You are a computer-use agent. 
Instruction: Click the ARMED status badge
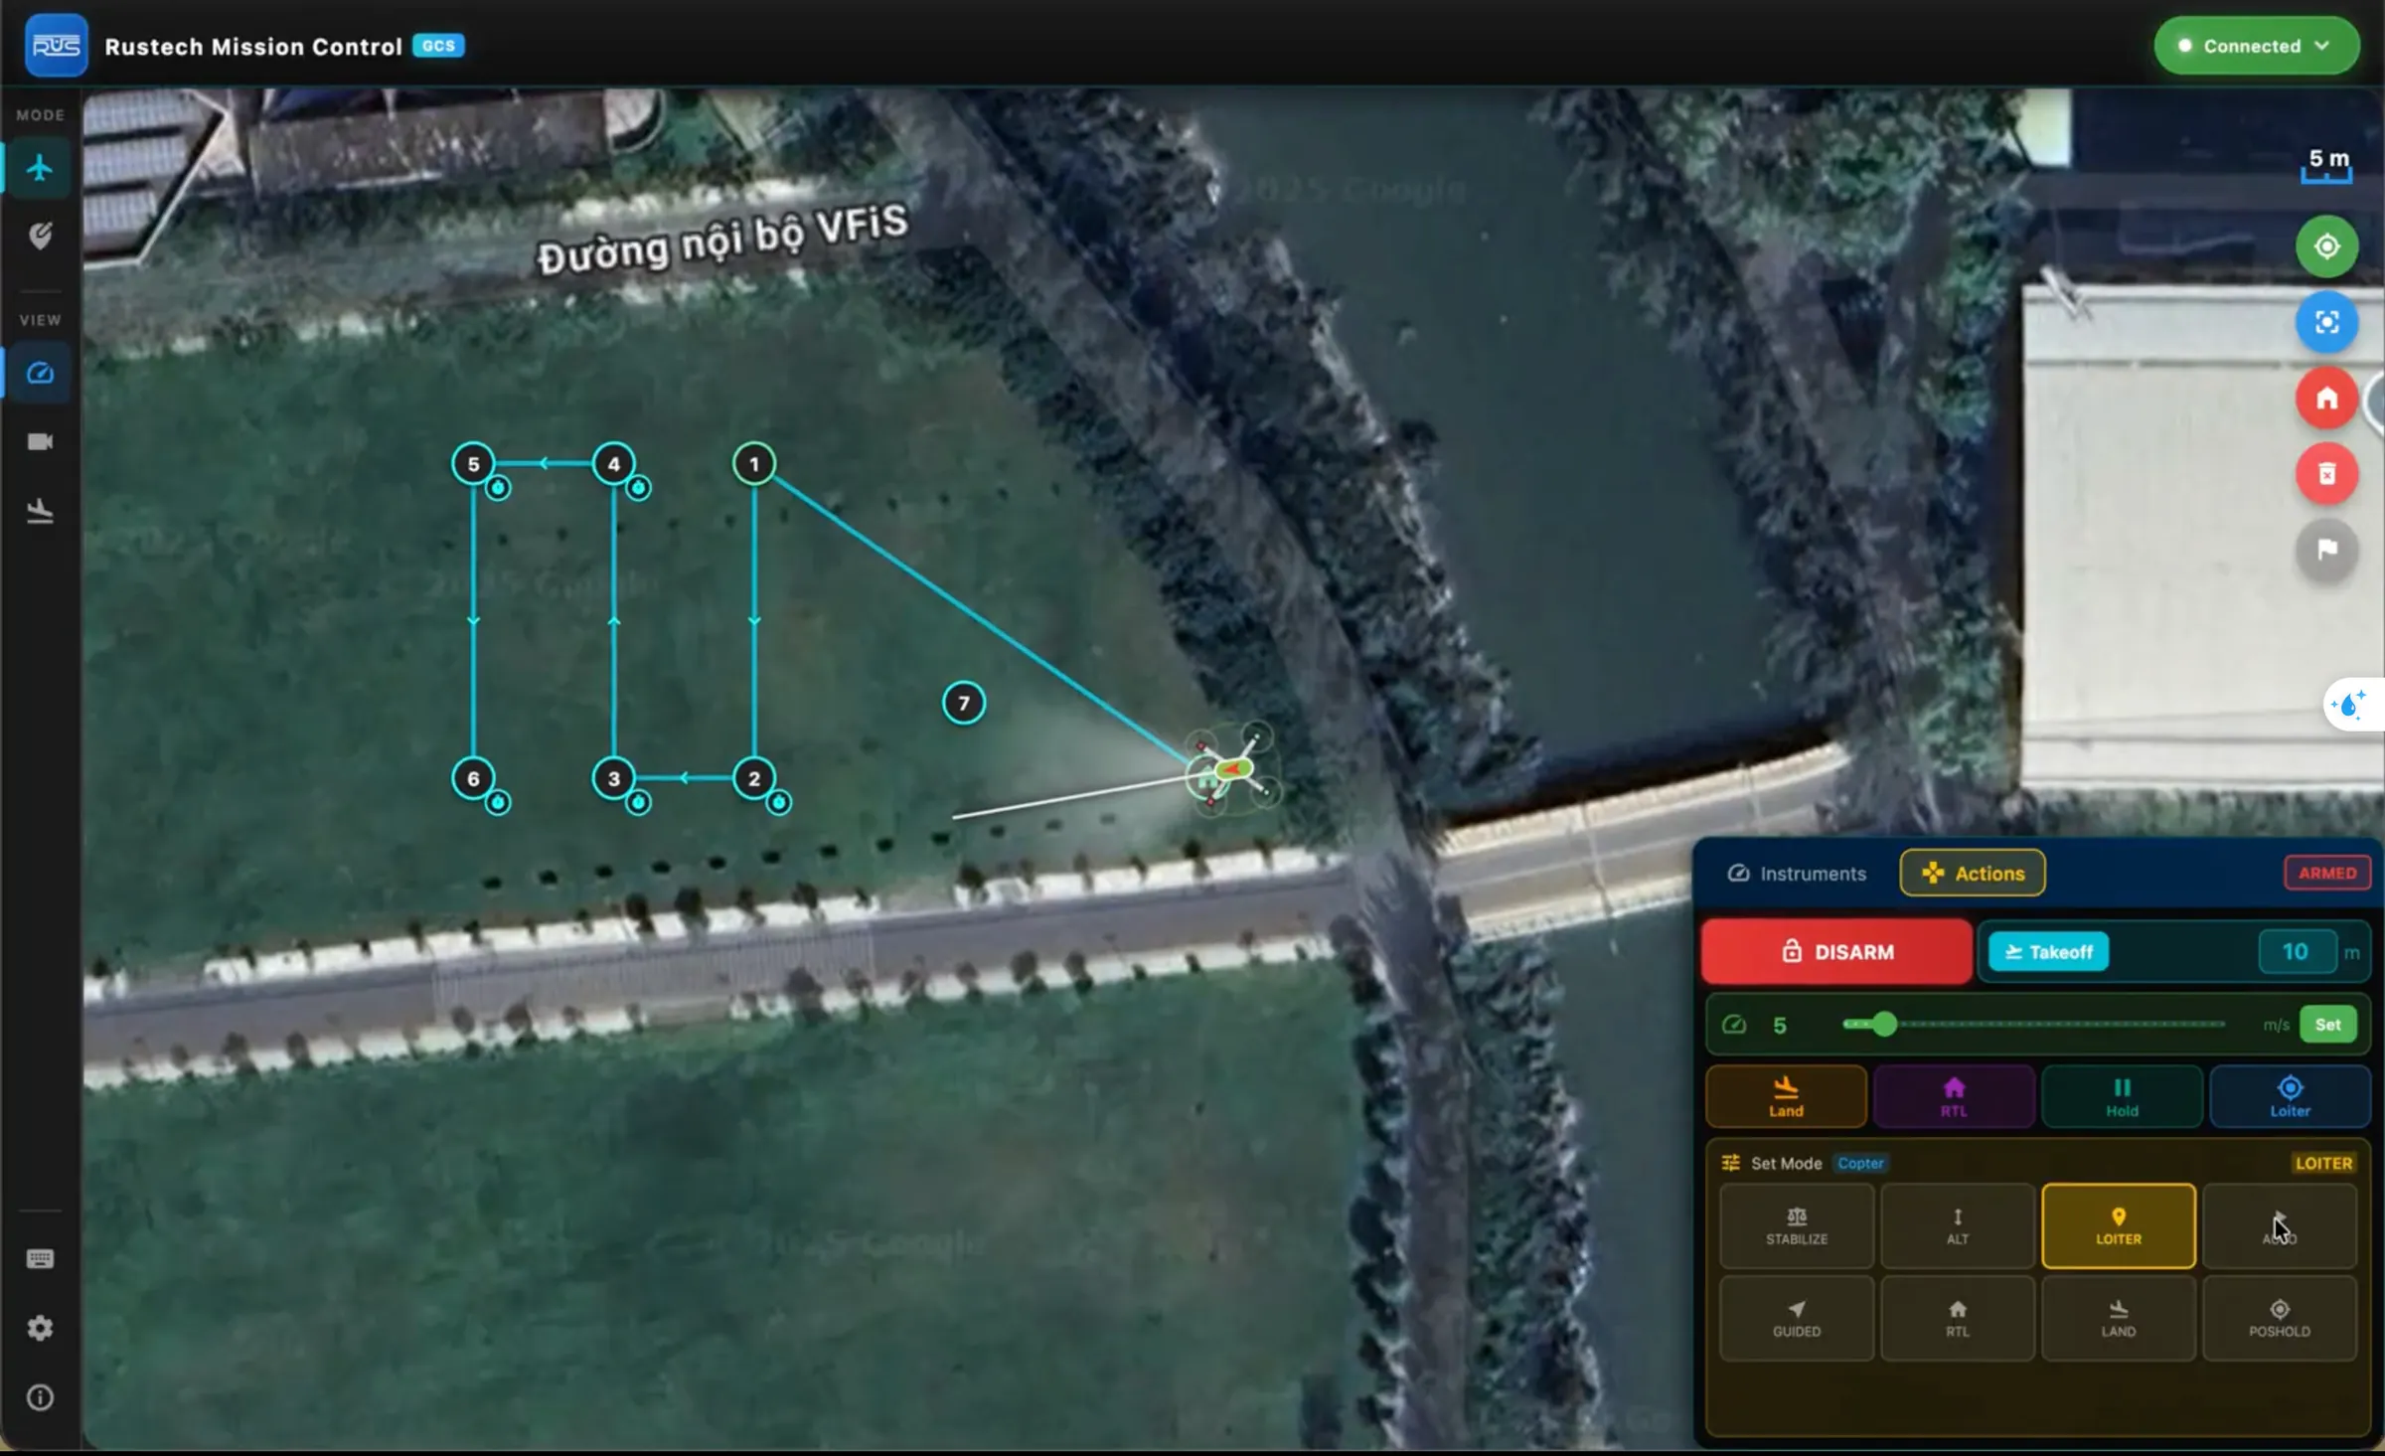pyautogui.click(x=2326, y=873)
